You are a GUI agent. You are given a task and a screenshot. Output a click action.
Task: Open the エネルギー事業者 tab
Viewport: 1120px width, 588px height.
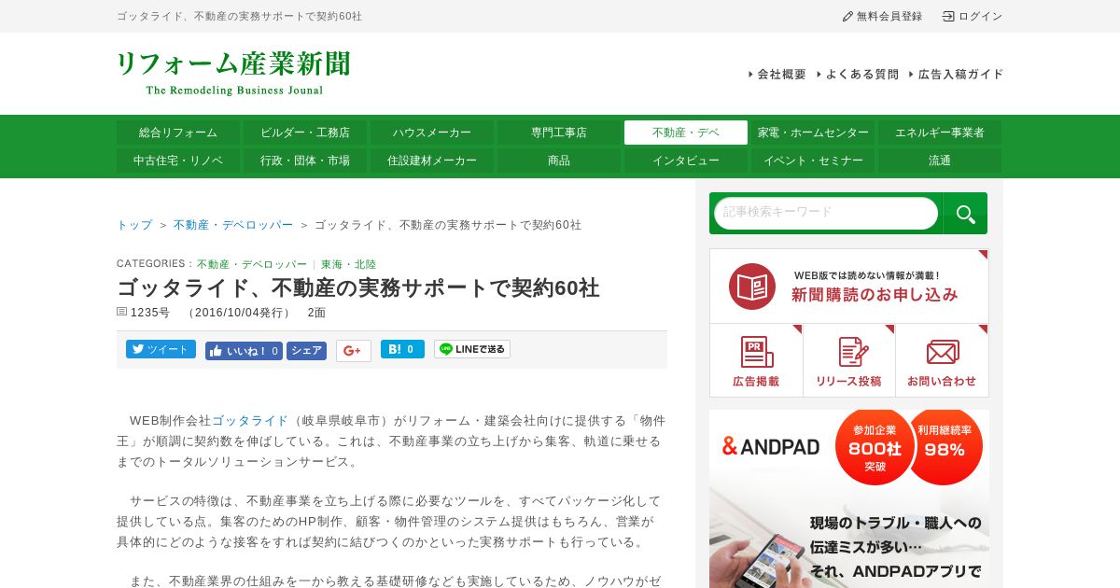(940, 133)
